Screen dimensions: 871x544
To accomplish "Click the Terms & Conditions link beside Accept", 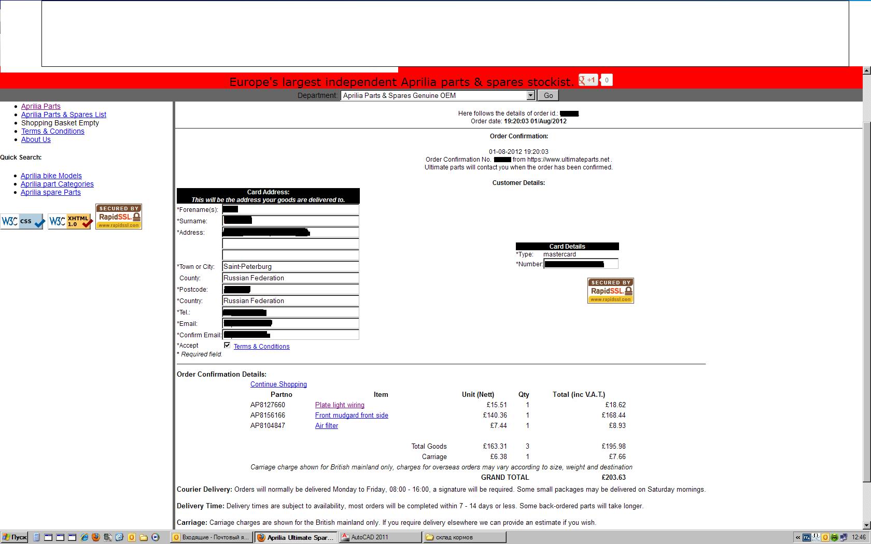I will 262,347.
